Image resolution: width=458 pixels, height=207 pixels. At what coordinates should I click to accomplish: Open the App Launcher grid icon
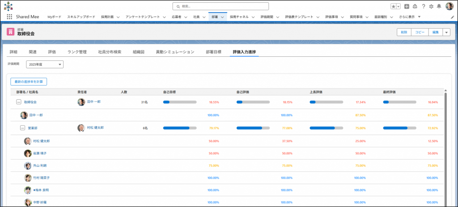click(x=9, y=17)
